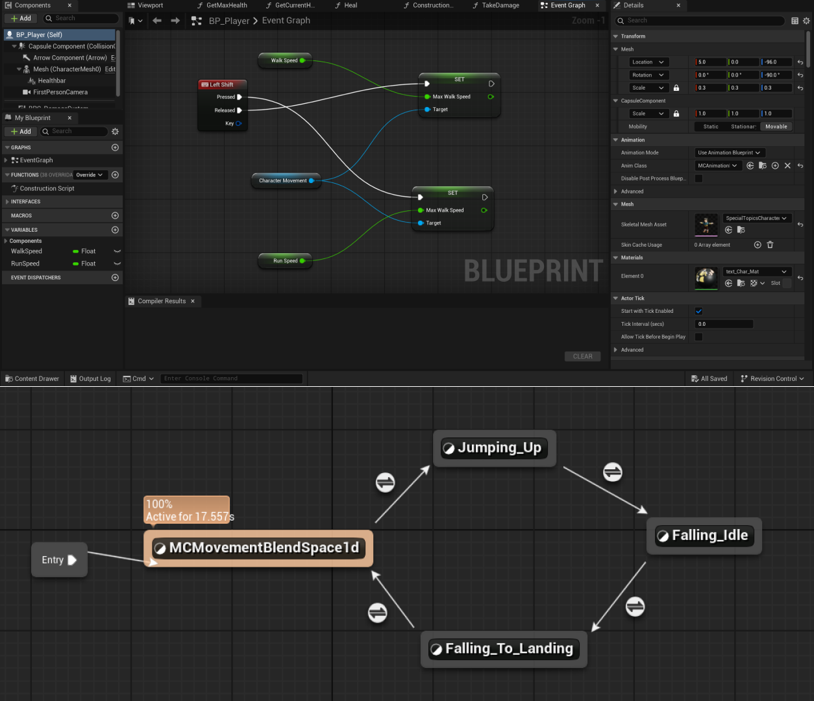
Task: Uncheck Start with Tick Enabled
Action: pos(698,311)
